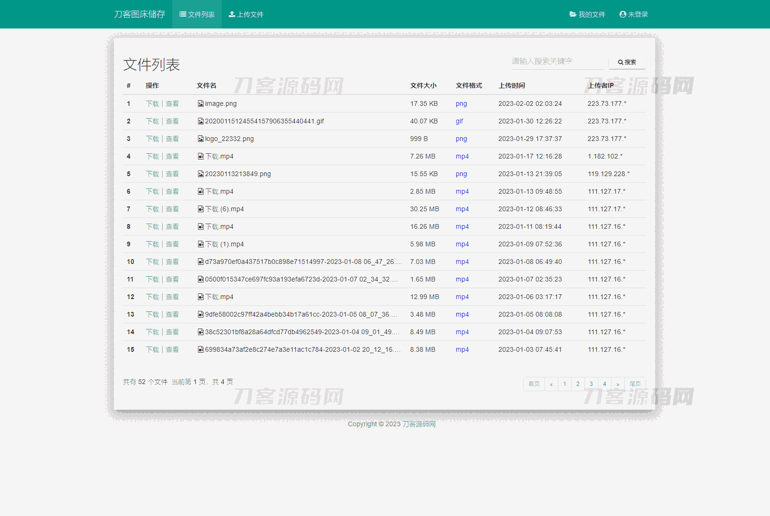Click the next page » arrow
Screen dimensions: 770x516
[x=618, y=384]
